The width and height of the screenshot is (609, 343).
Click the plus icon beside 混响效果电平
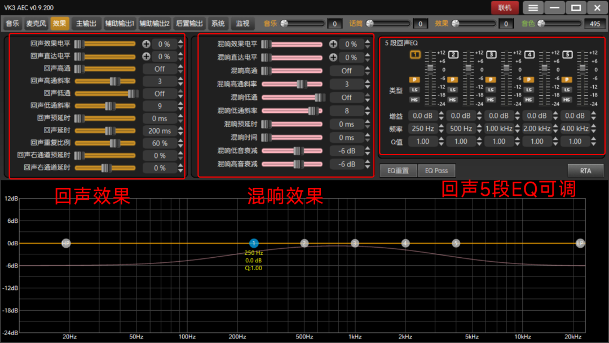pyautogui.click(x=333, y=44)
